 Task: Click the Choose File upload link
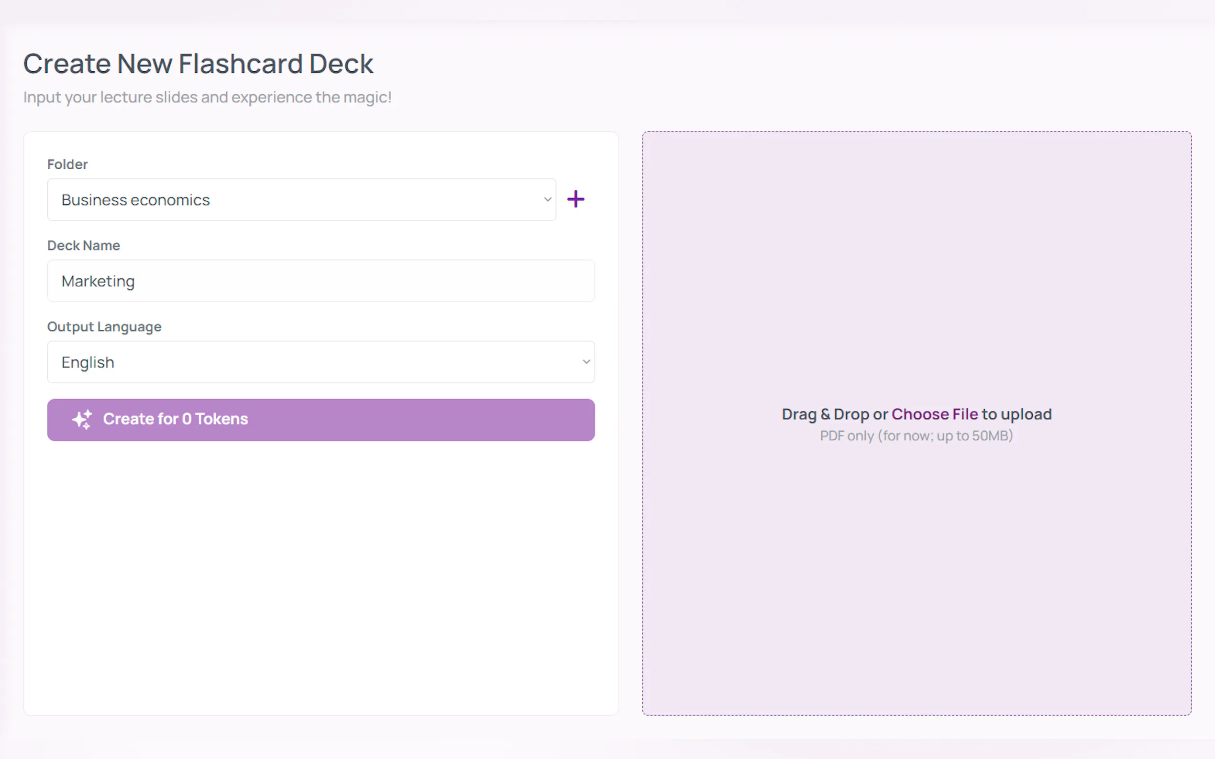(934, 414)
